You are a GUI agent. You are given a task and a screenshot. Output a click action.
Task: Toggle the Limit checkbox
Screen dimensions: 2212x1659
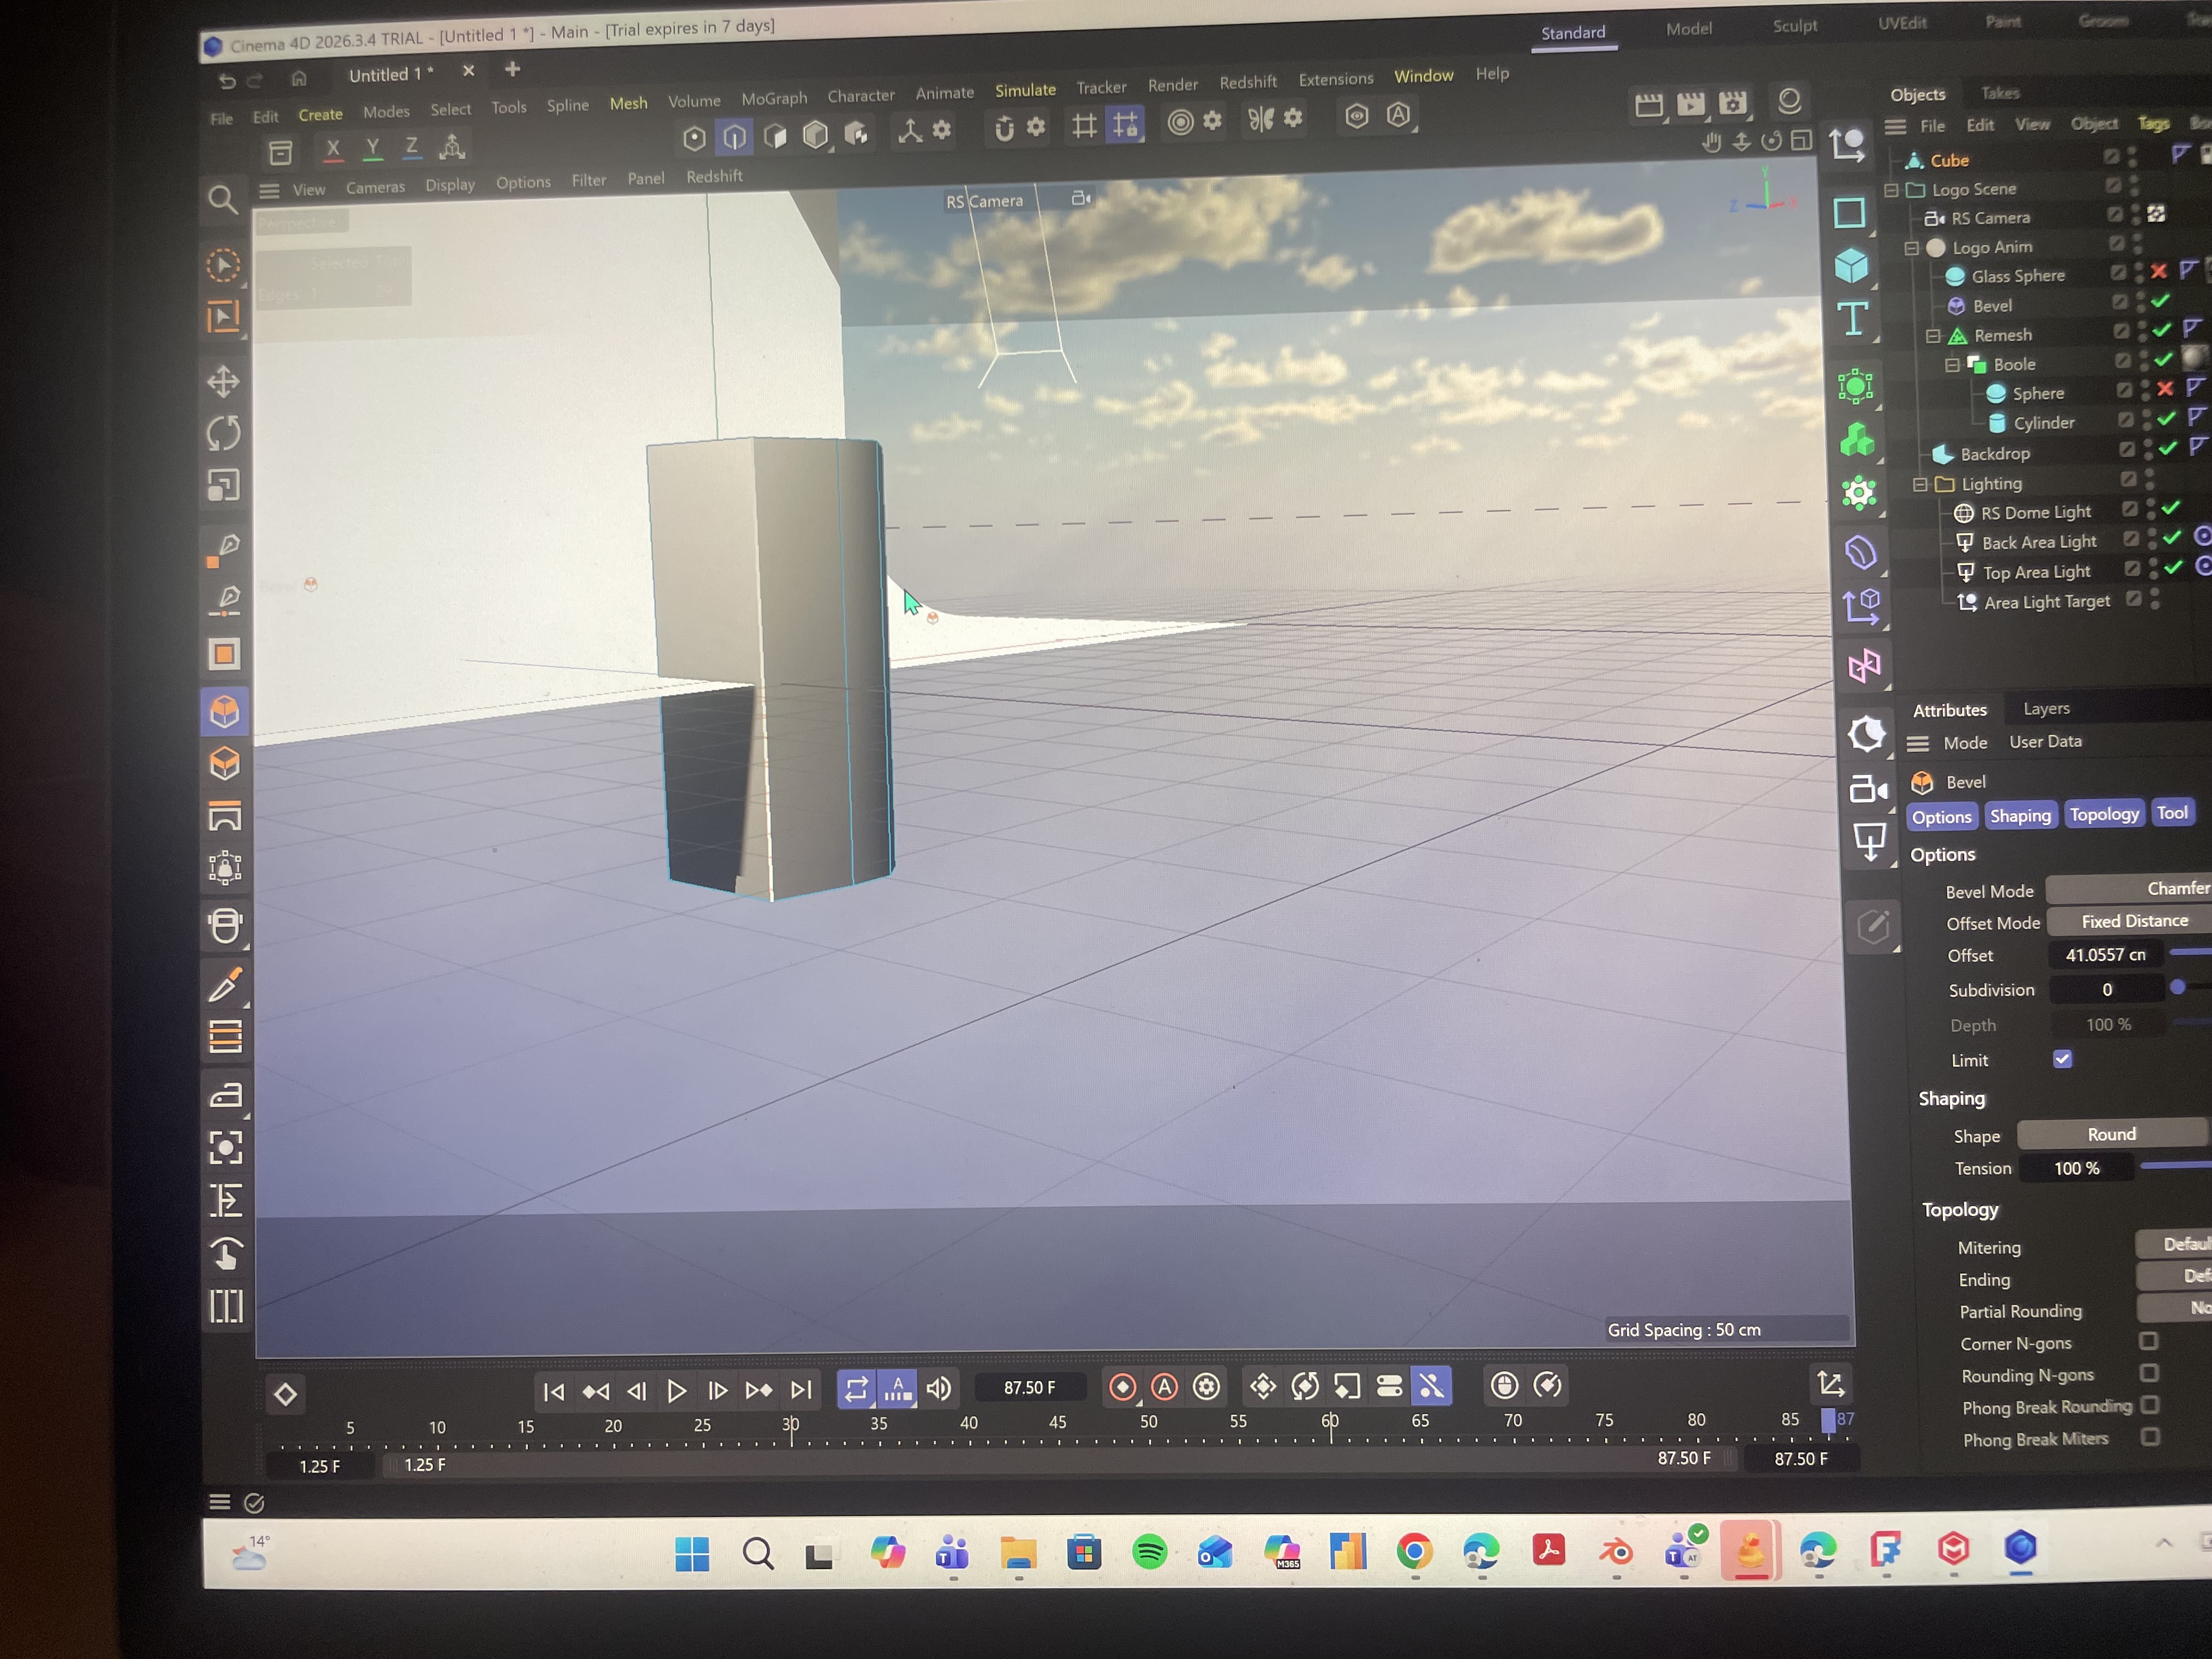click(2062, 1058)
